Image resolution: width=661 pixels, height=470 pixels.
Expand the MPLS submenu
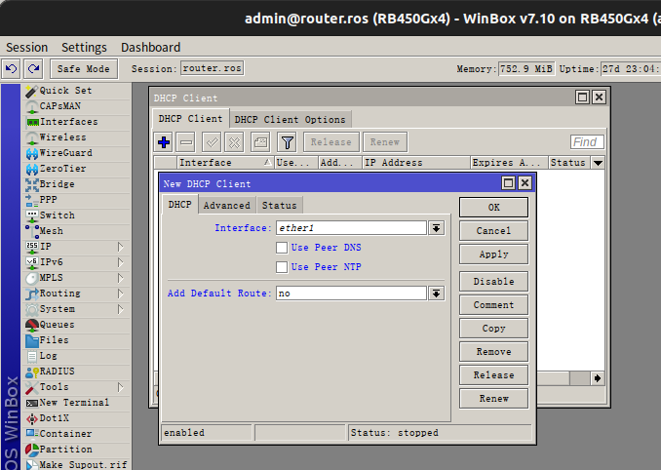121,278
